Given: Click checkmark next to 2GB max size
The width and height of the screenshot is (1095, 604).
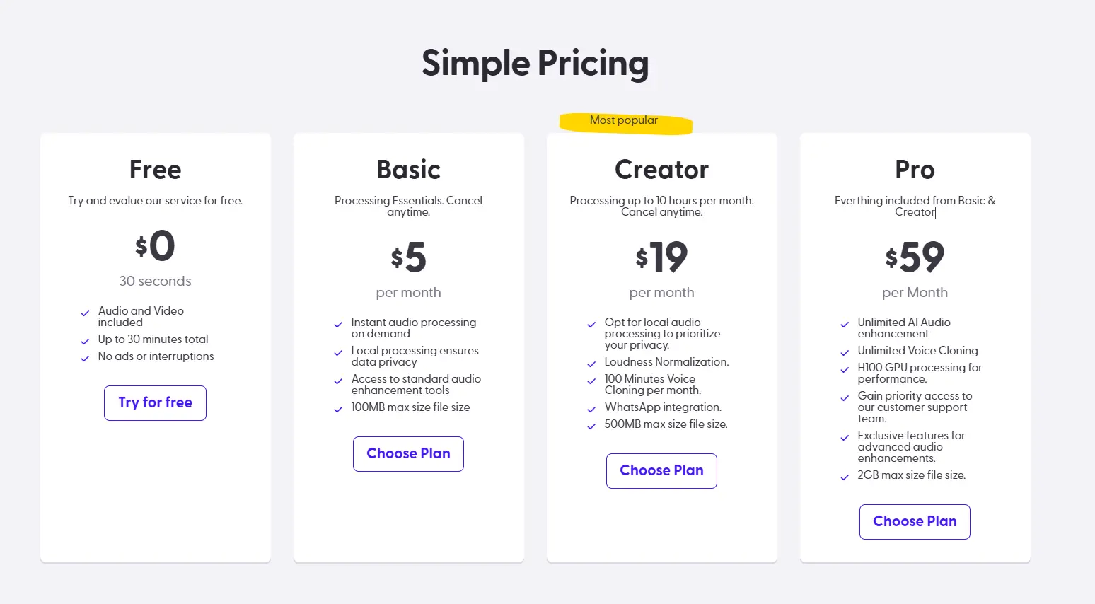Looking at the screenshot, I should 845,477.
